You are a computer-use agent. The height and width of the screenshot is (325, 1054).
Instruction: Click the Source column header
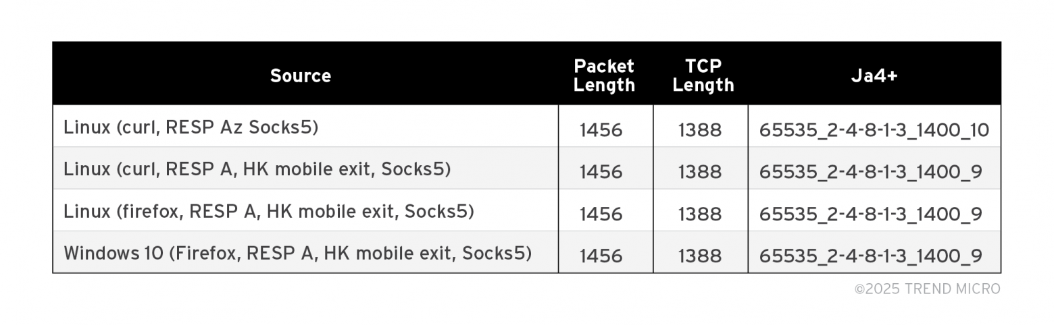point(301,76)
